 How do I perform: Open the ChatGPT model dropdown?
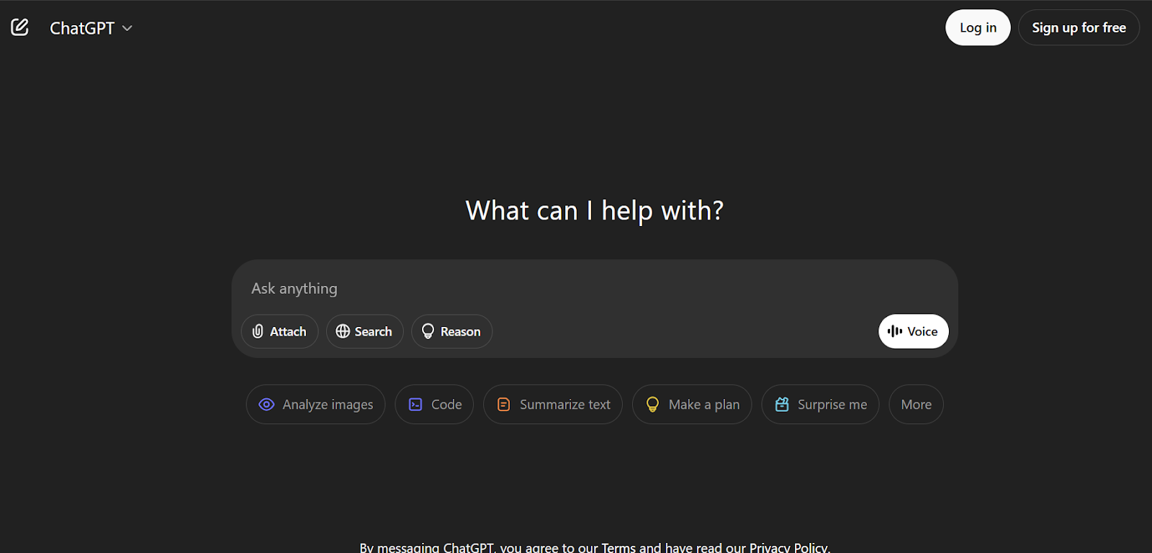91,28
